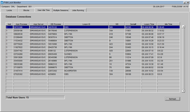The image size is (190, 112).
Task: Click the Inst column header
Action: click(x=9, y=24)
